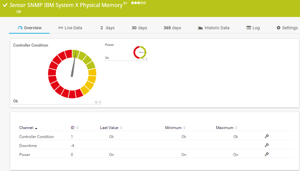Edit channel settings for the Controller Condition row

coord(266,136)
